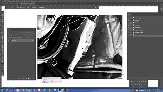Viewport: 163px width, 92px height.
Task: Click the 100% zoom button
Action: 28,8
